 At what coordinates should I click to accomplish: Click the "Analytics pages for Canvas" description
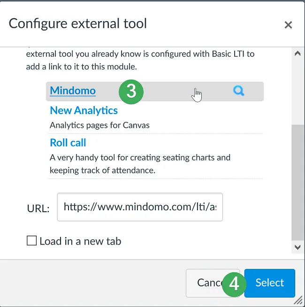100,125
